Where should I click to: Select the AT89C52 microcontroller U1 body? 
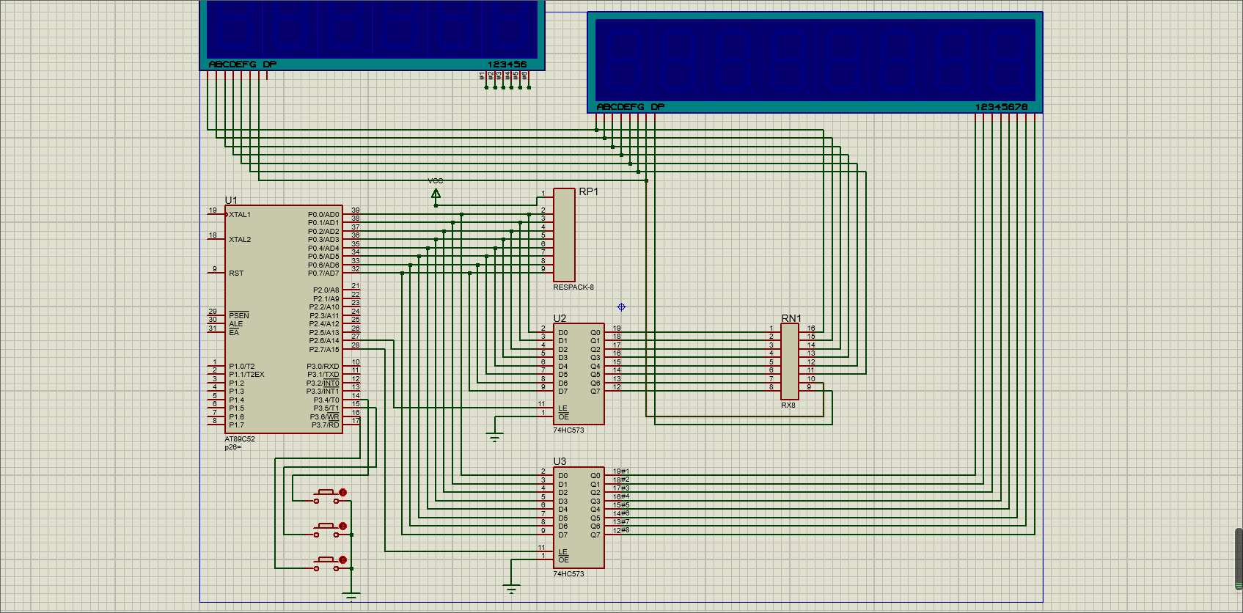click(284, 319)
